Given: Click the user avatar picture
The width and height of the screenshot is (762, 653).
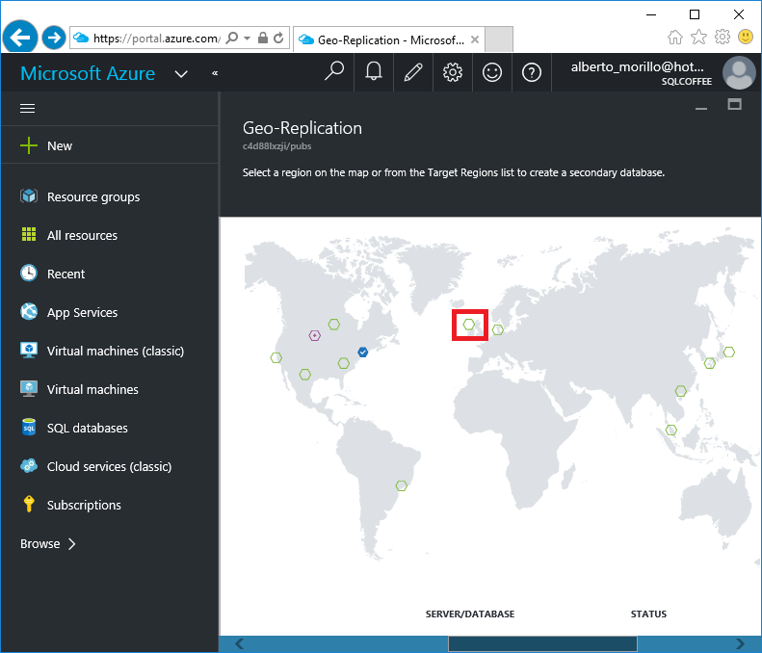Looking at the screenshot, I should point(739,73).
